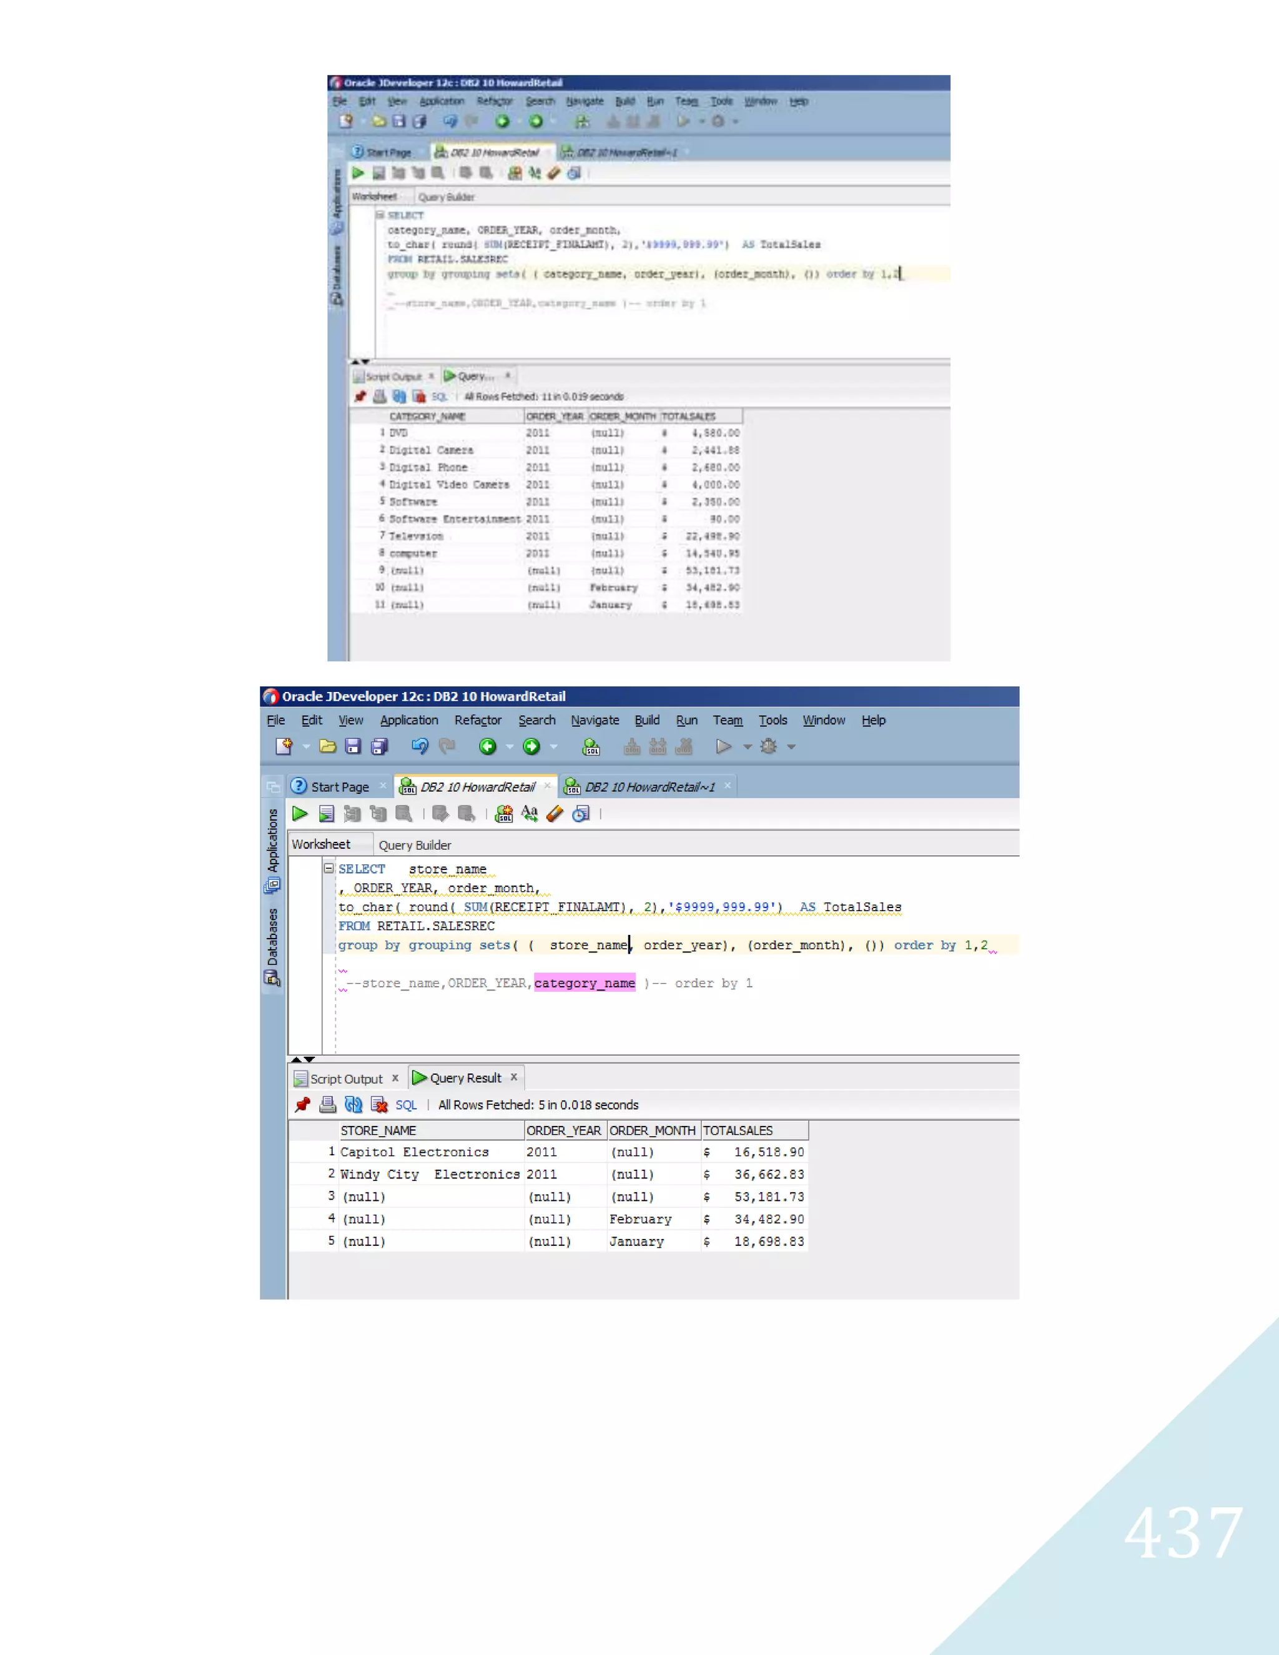Click green Back arrow in lower window toolbar
Screen dimensions: 1279x1655
tap(487, 746)
